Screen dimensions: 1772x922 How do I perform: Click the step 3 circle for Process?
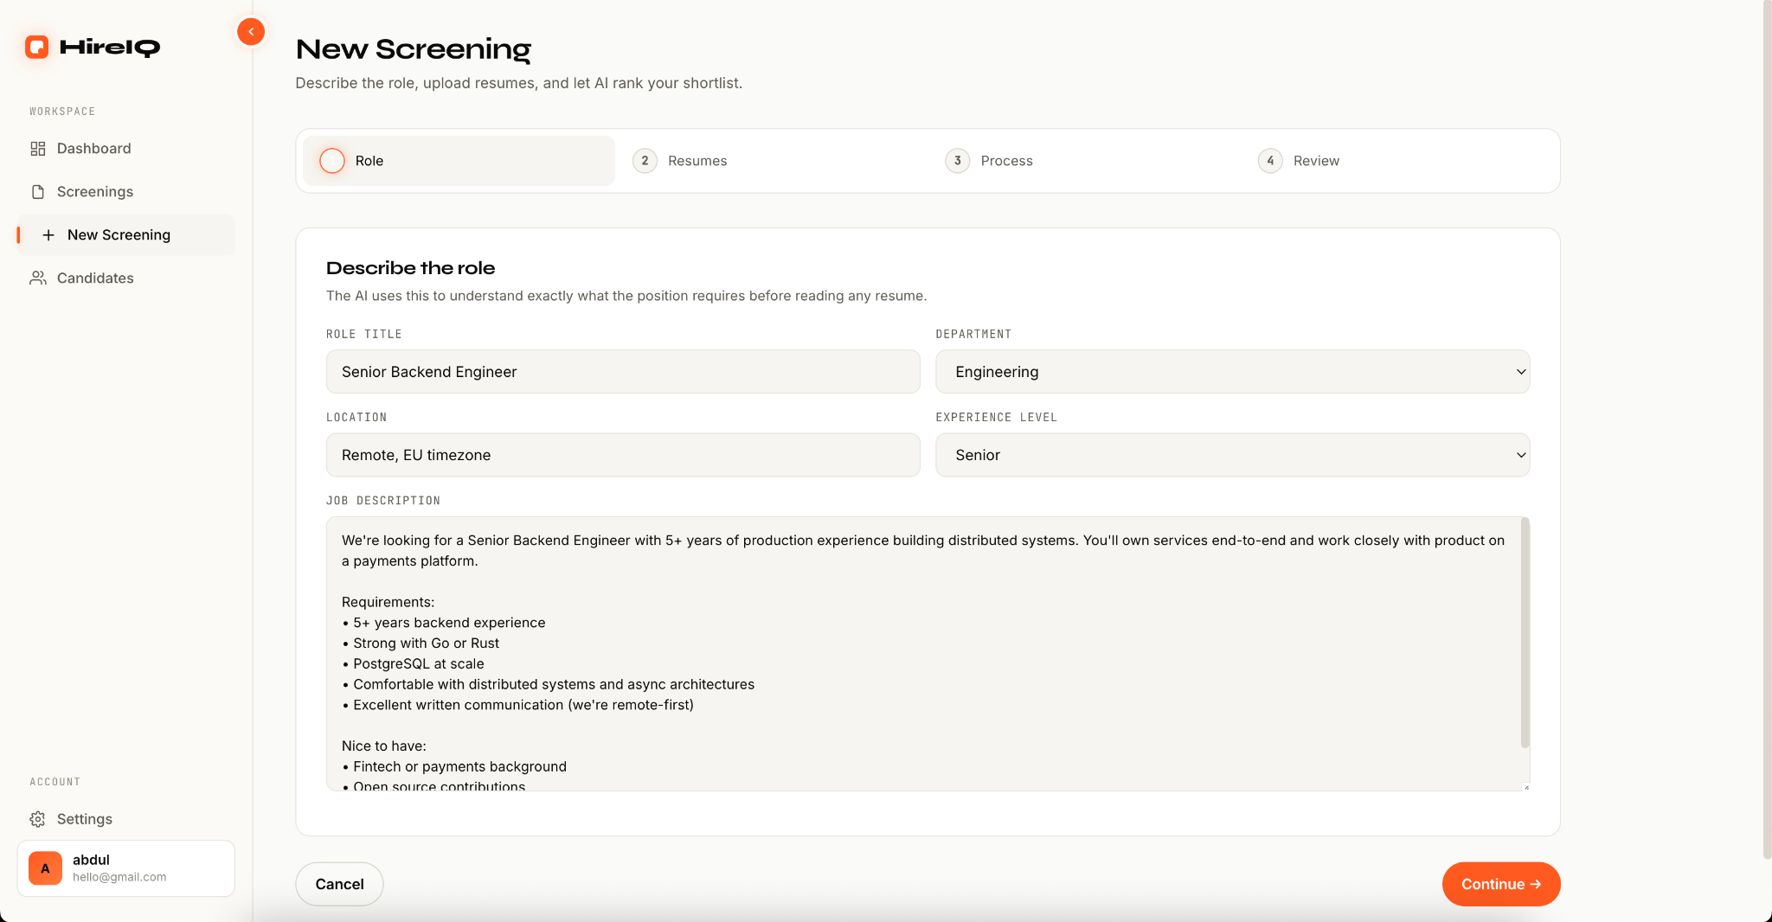[x=958, y=161]
